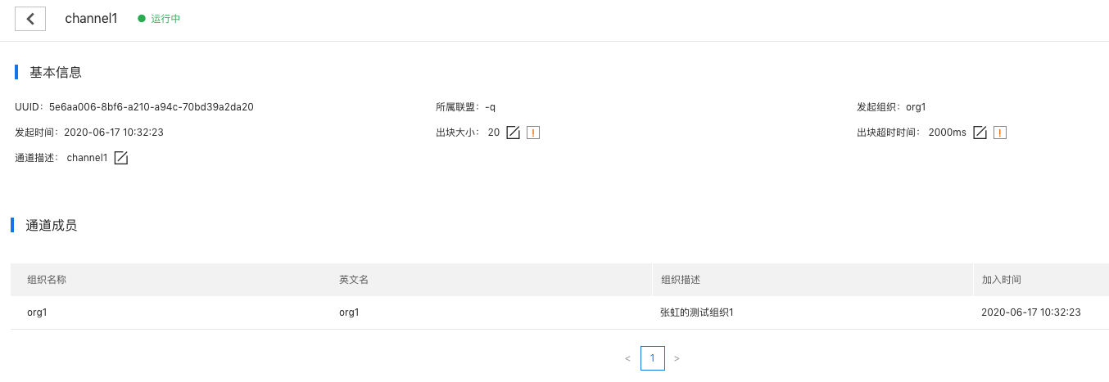This screenshot has height=382, width=1109.
Task: Open the block timeout warning icon
Action: pyautogui.click(x=999, y=133)
